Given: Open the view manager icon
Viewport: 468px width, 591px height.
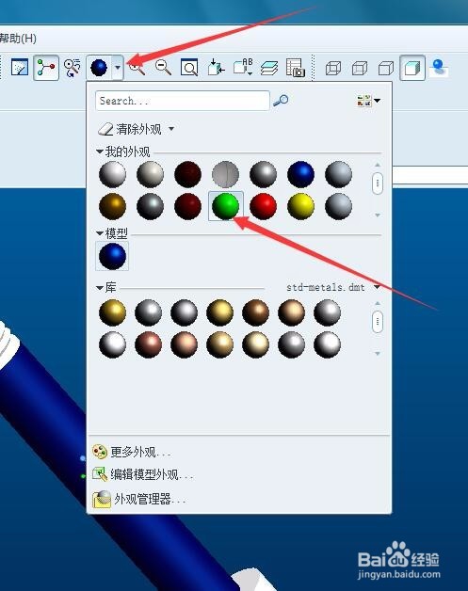Looking at the screenshot, I should tap(296, 68).
